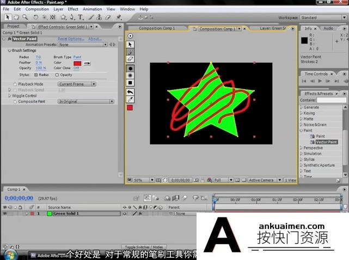Select the Rotation tool
Image resolution: width=349 pixels, height=260 pixels.
coord(35,17)
